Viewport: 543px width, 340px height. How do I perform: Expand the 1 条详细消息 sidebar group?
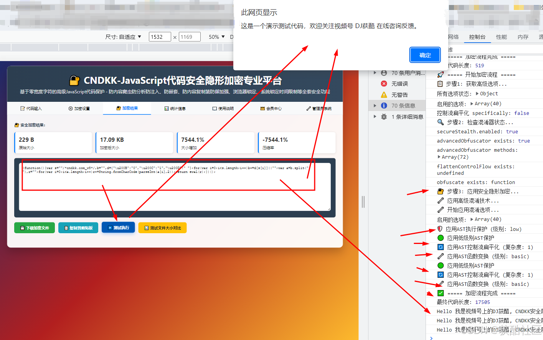tap(375, 116)
